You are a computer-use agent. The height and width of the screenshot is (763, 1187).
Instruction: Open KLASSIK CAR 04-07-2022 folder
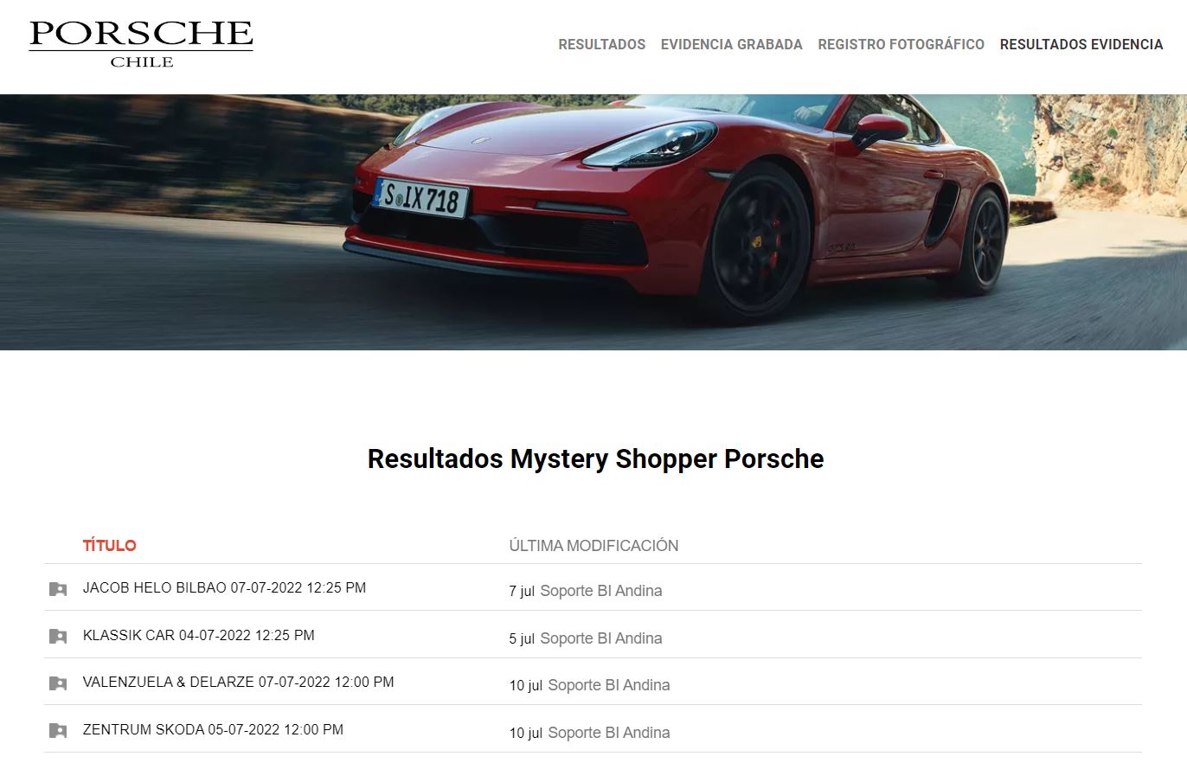199,636
